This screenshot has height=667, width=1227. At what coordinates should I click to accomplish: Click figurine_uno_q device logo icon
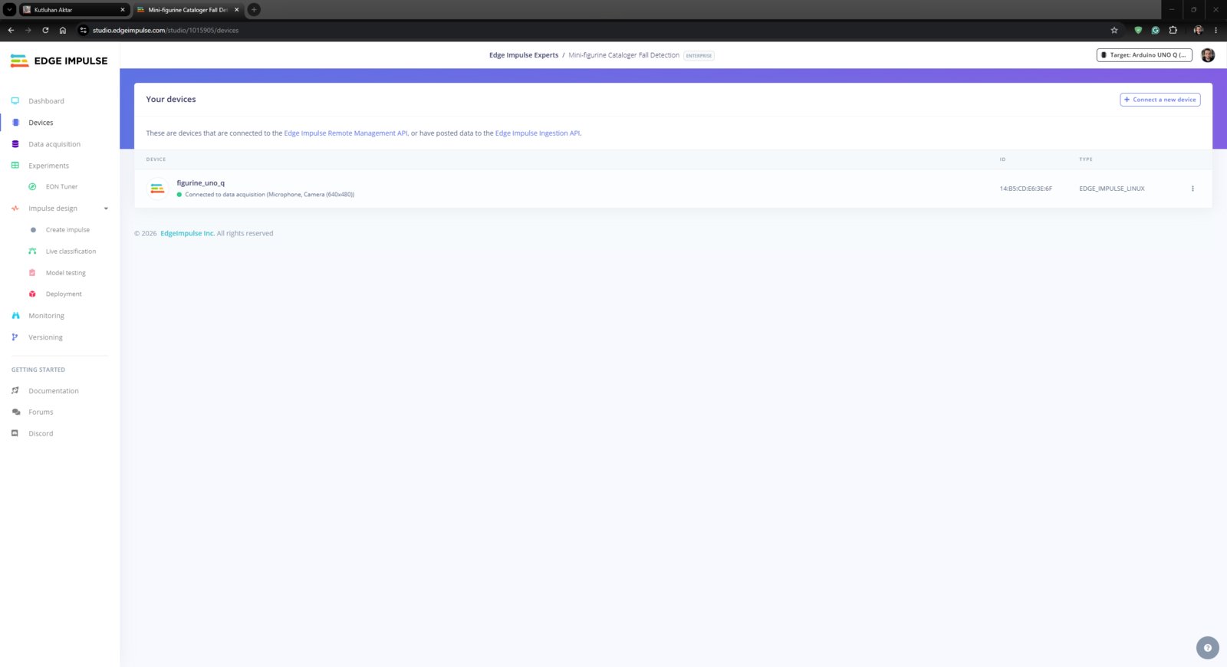pyautogui.click(x=157, y=189)
